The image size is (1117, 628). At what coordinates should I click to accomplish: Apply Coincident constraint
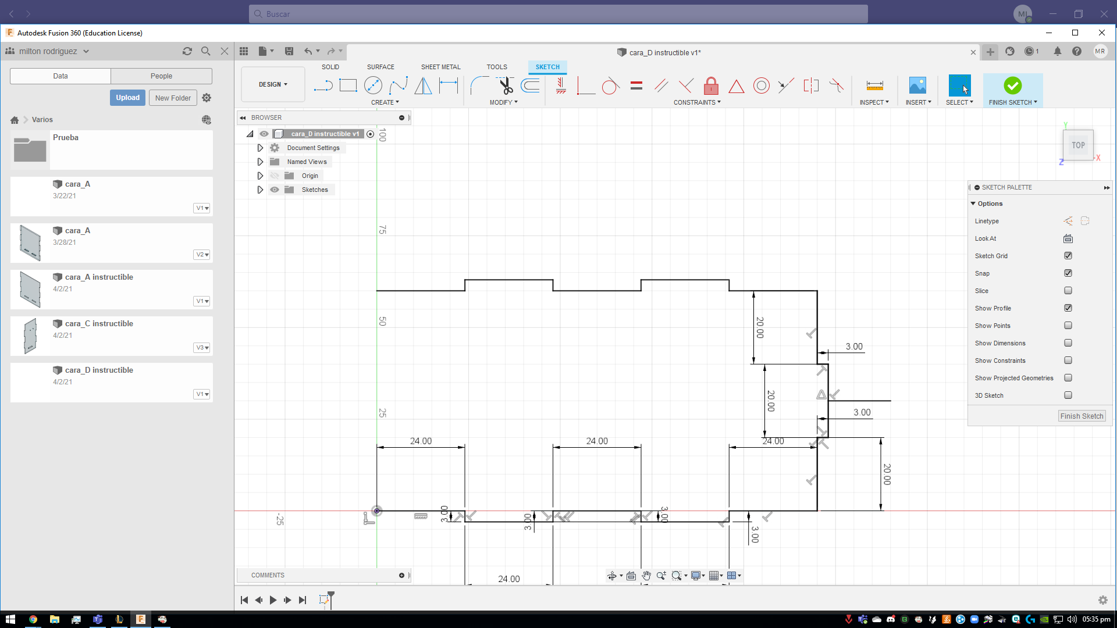(x=585, y=86)
